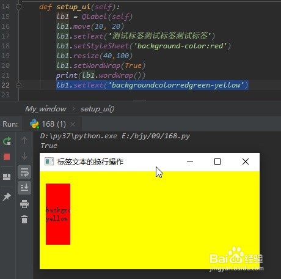Image resolution: width=281 pixels, height=279 pixels.
Task: Clear console output with trash icon
Action: [x=24, y=220]
